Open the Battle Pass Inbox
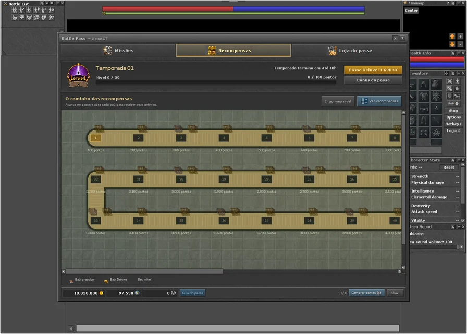Viewport: 467px width, 334px height. (x=394, y=293)
